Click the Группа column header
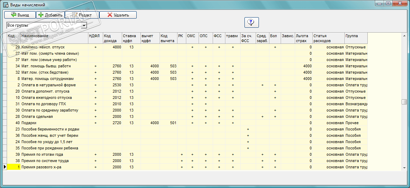This screenshot has height=188, width=410. point(356,38)
